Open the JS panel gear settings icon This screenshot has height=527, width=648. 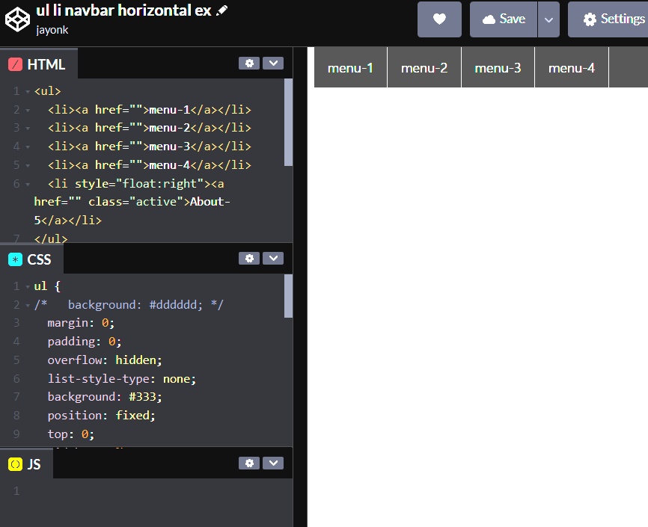249,463
